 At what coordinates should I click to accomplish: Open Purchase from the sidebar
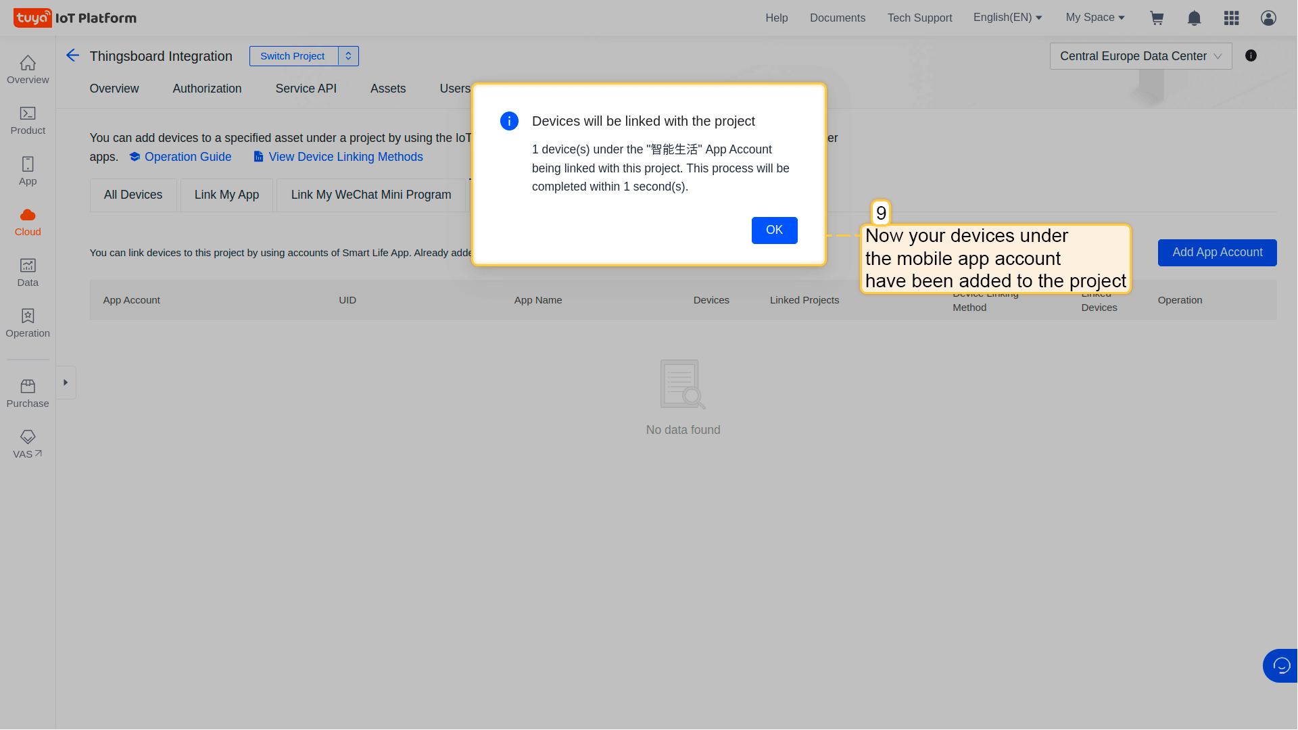click(28, 394)
